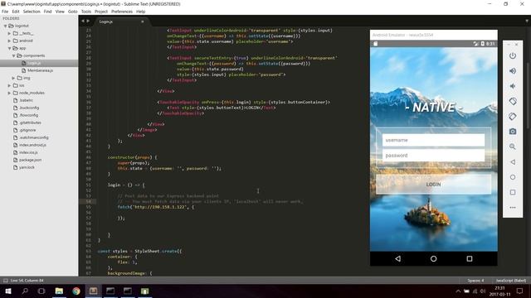Image resolution: width=531 pixels, height=298 pixels.
Task: Click Home circle in emulator side toolbar
Action: coord(513,177)
